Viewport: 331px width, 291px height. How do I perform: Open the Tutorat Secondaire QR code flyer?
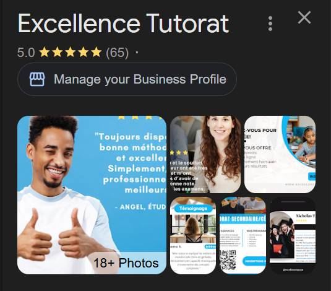point(243,235)
